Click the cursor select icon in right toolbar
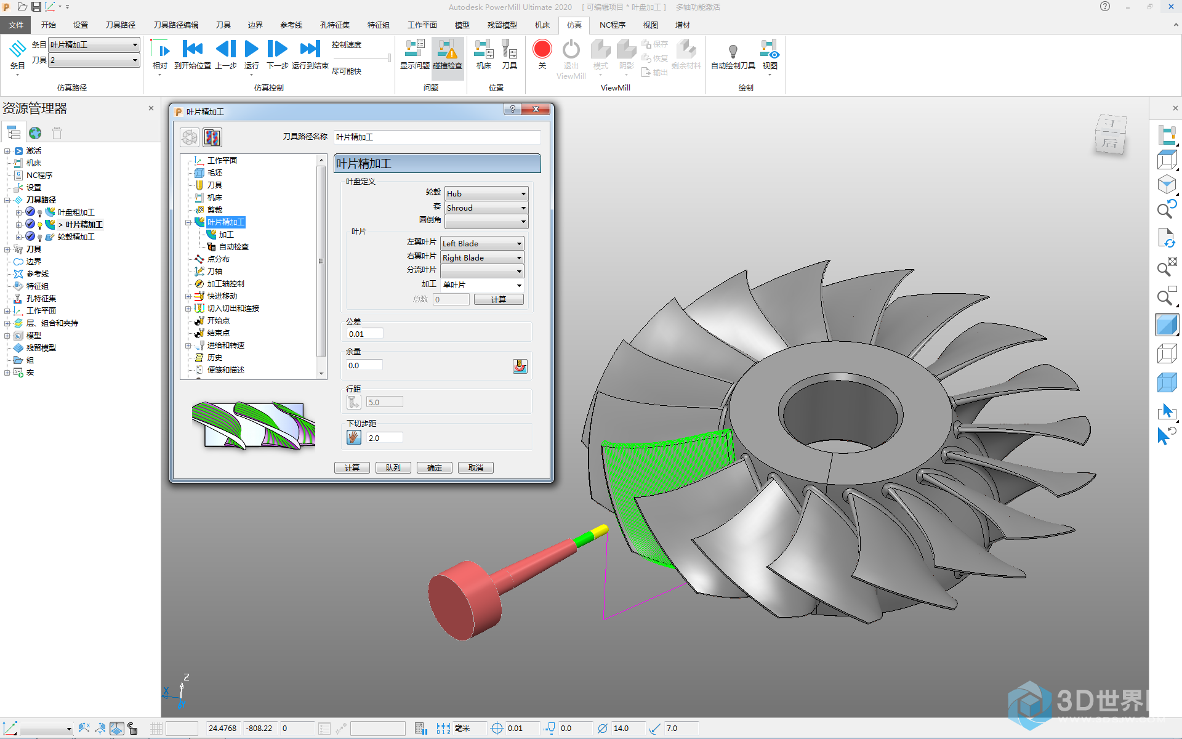The width and height of the screenshot is (1182, 739). [1167, 411]
